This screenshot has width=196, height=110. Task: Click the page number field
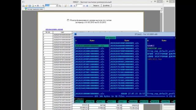[x=79, y=5]
